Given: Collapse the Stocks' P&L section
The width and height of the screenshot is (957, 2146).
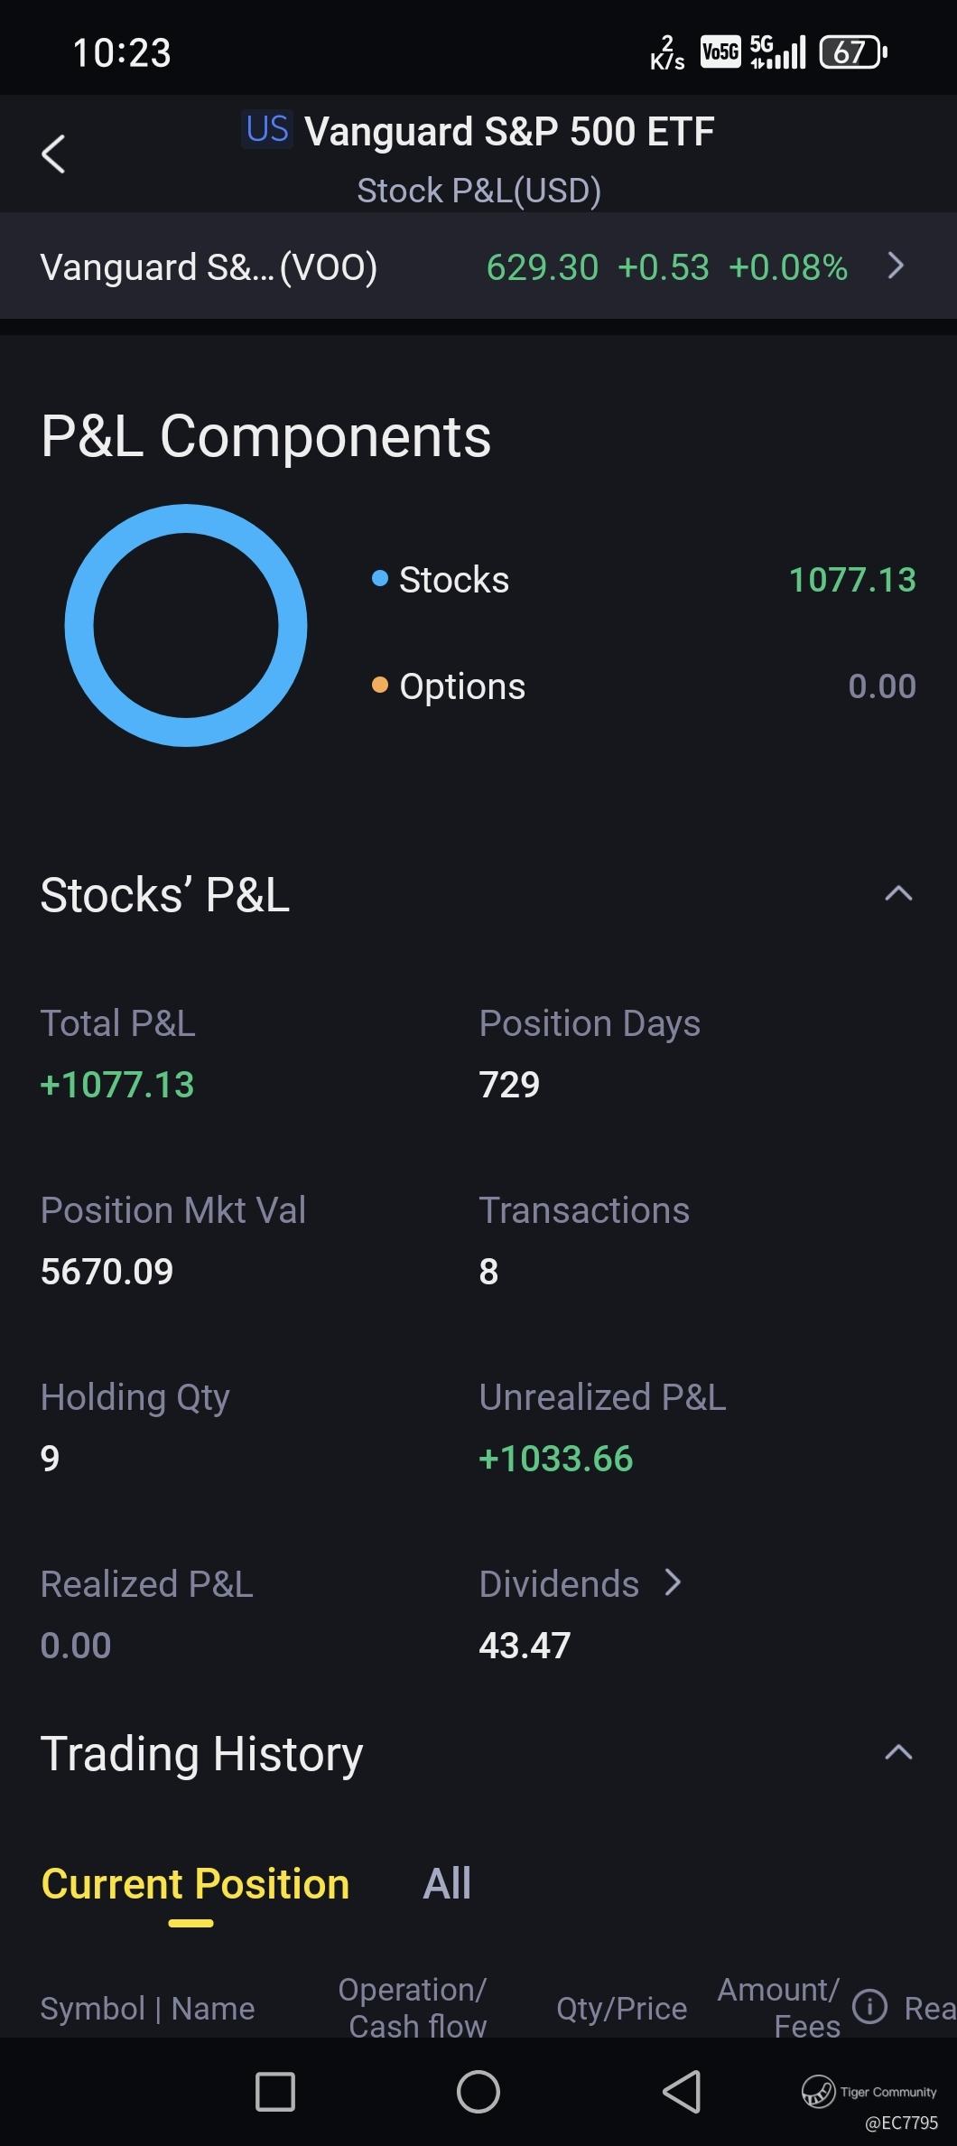Looking at the screenshot, I should [898, 894].
